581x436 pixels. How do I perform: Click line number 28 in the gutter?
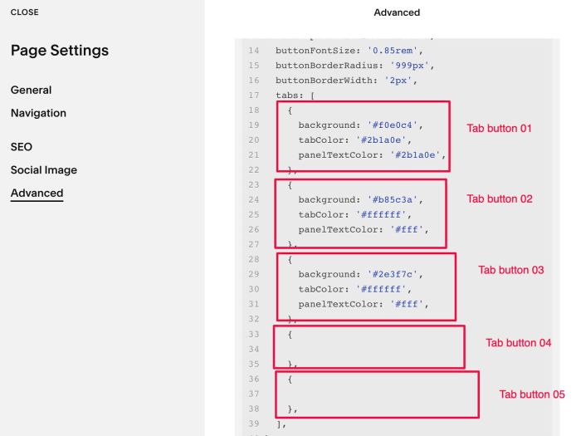[x=254, y=259]
